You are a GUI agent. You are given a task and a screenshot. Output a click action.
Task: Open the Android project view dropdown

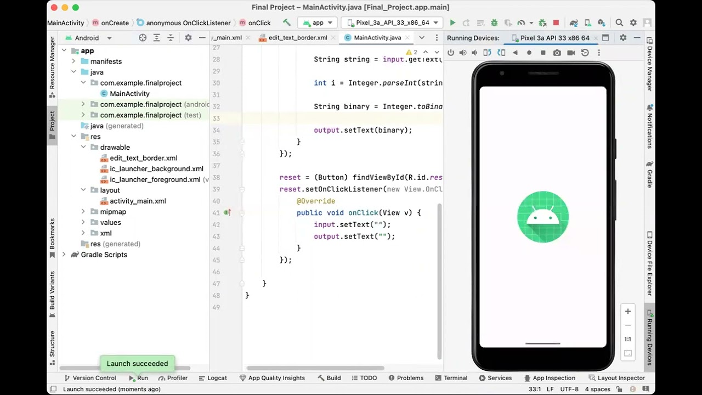tap(88, 38)
